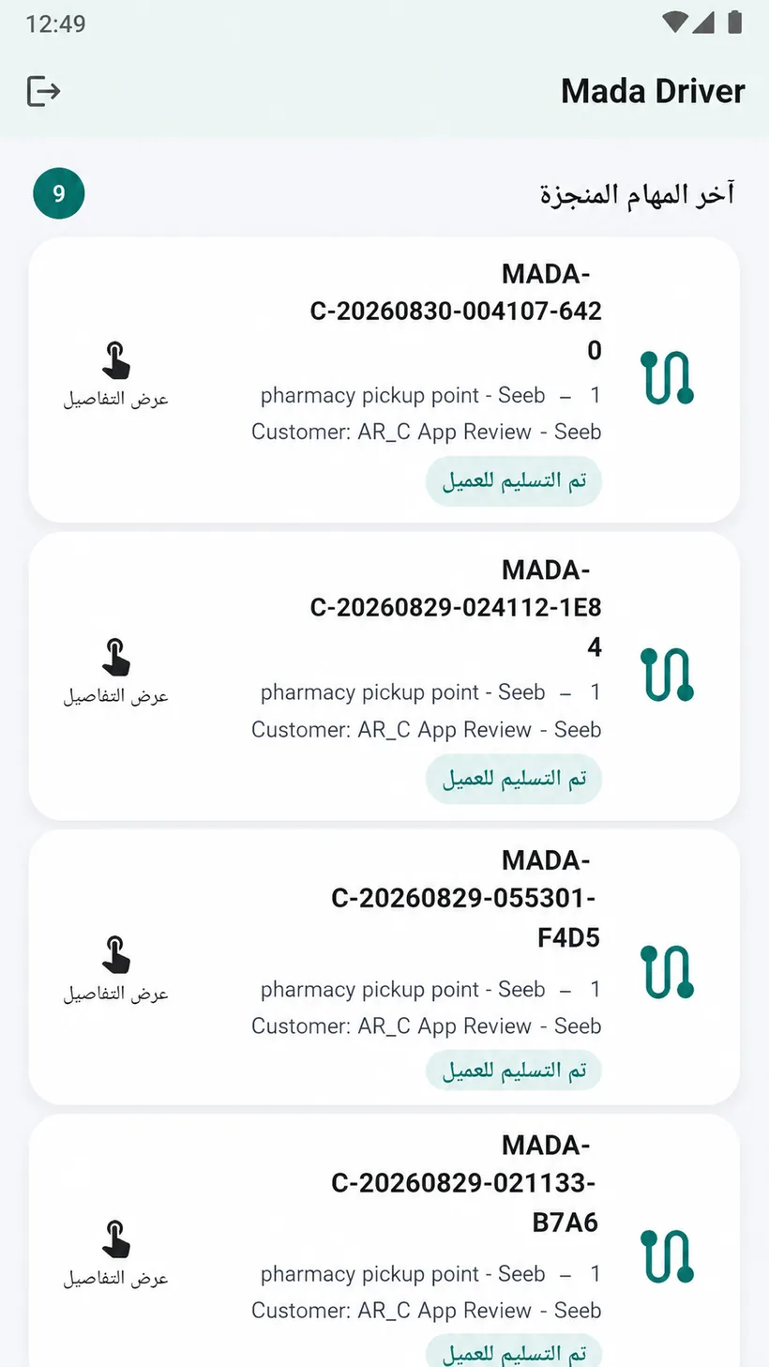Open order MADA-C-20260830-004107-6420 title

coord(457,311)
